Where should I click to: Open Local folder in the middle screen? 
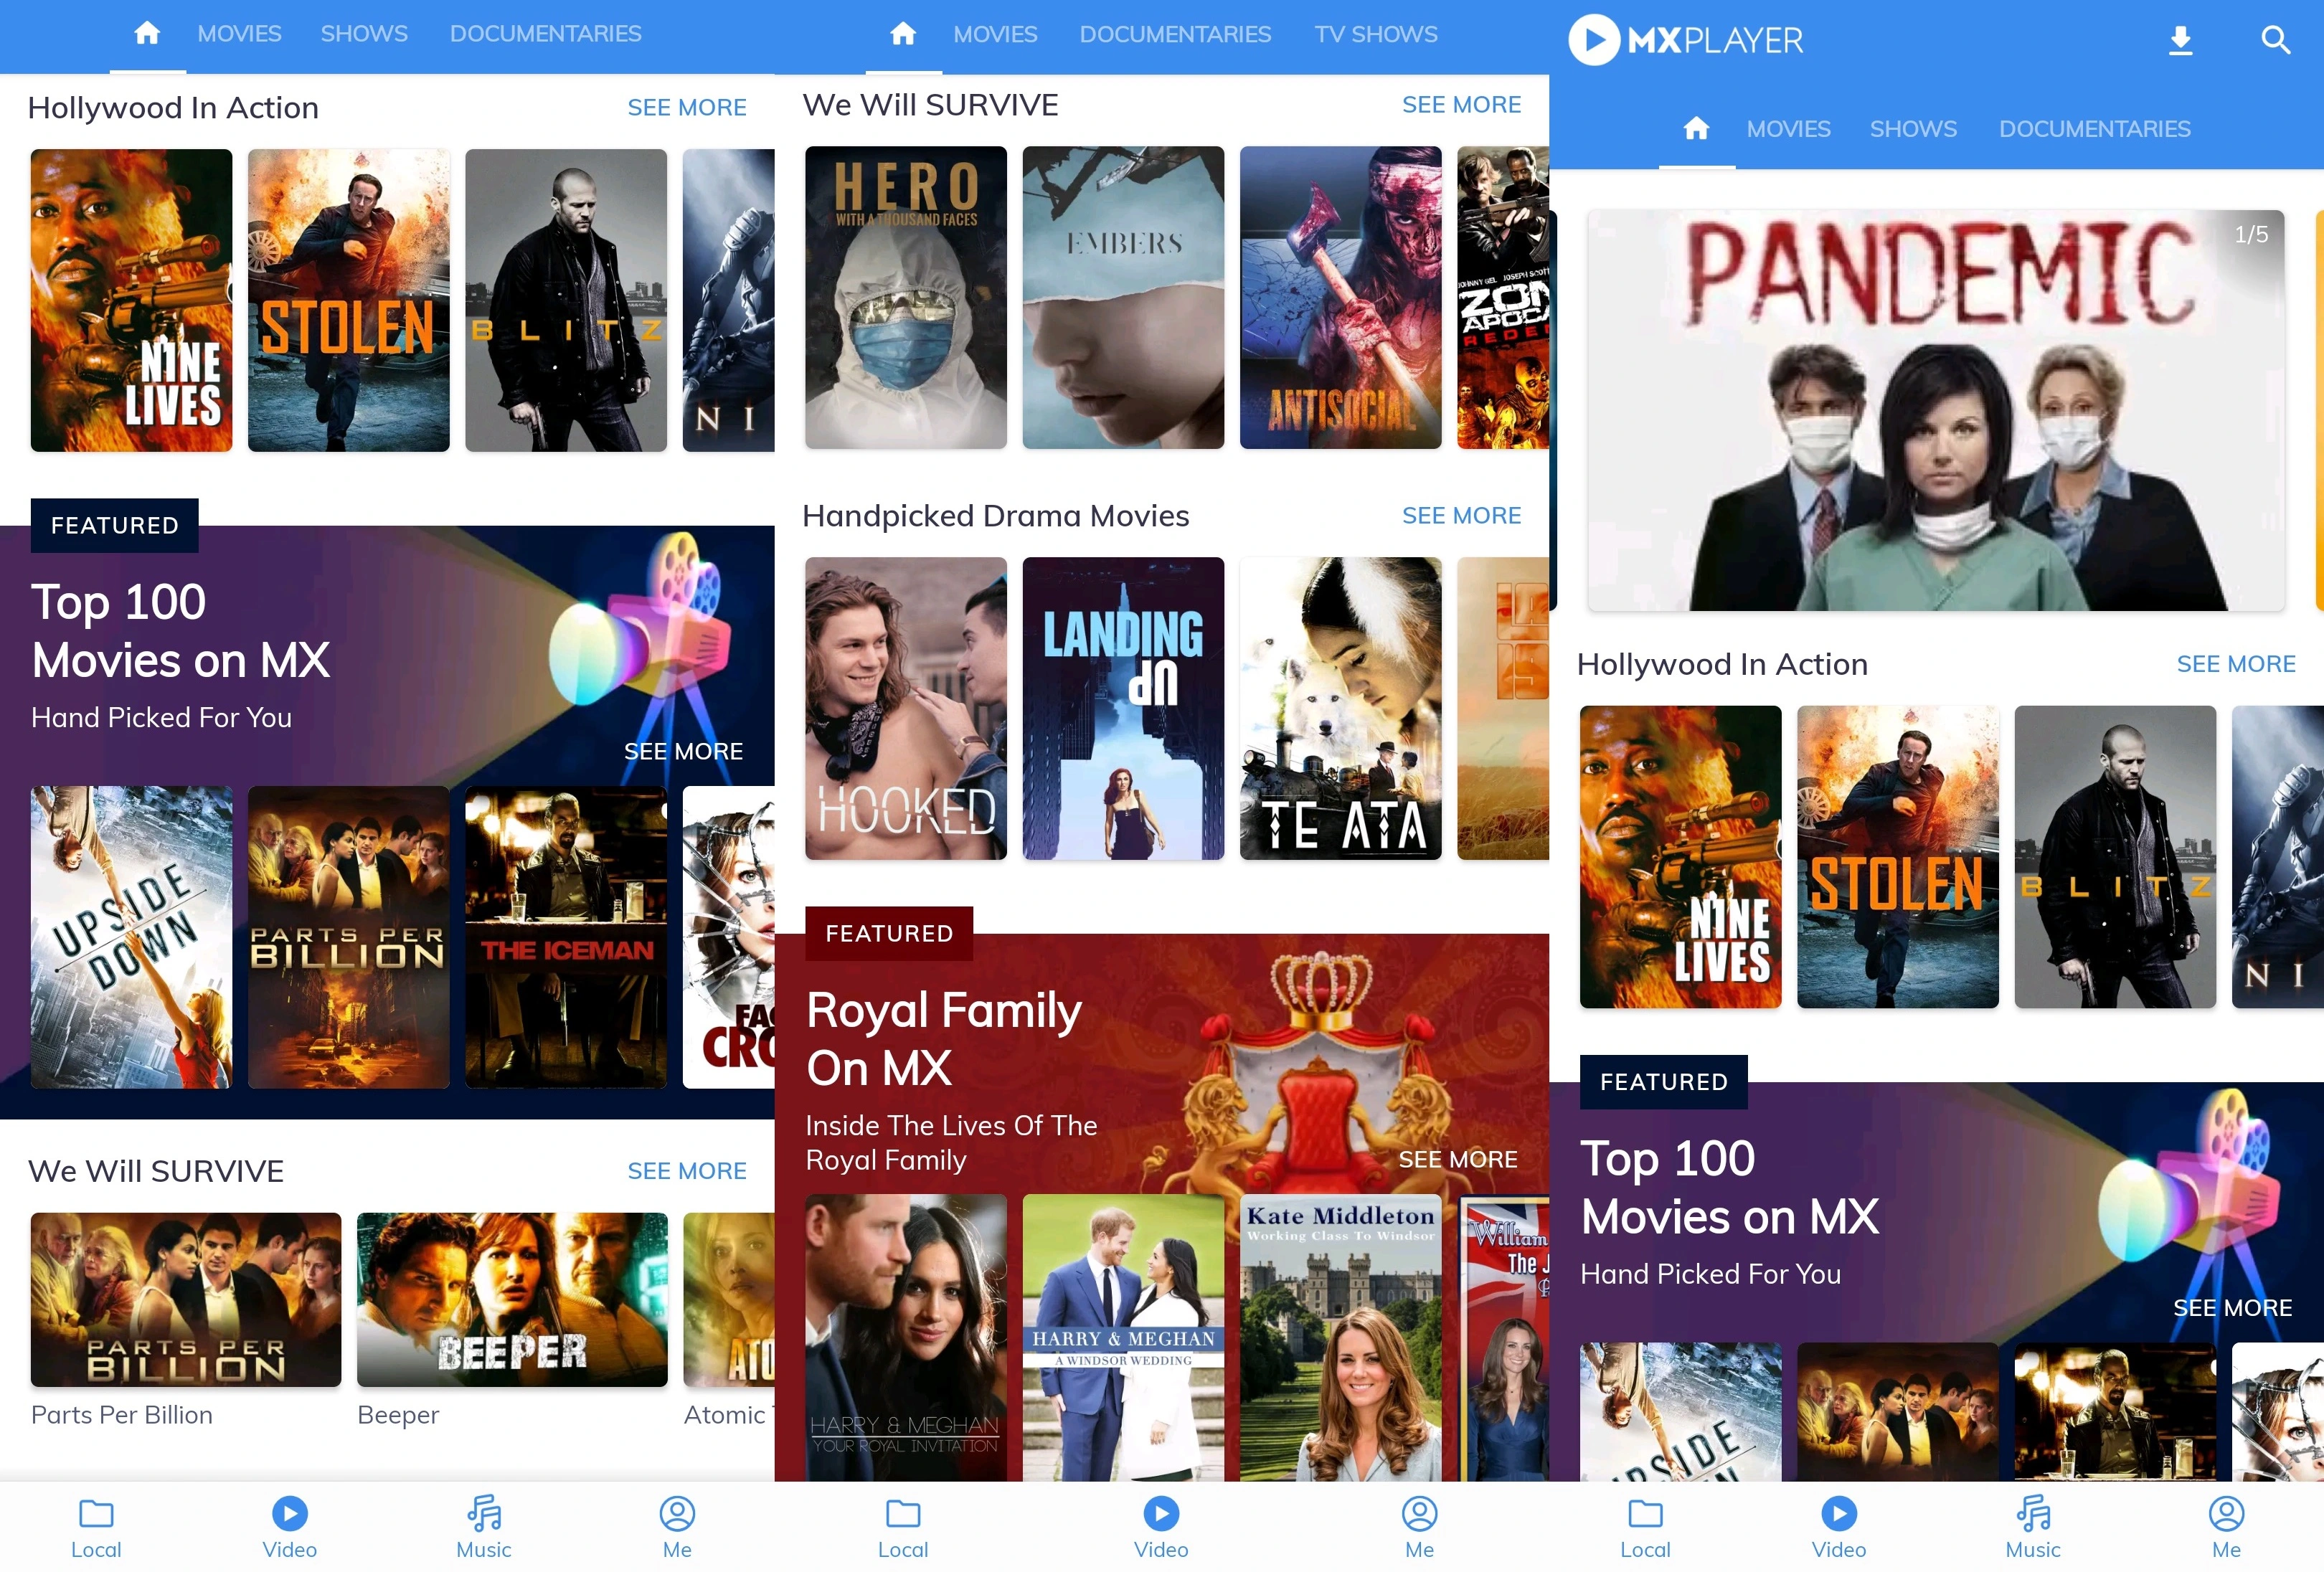[x=903, y=1528]
